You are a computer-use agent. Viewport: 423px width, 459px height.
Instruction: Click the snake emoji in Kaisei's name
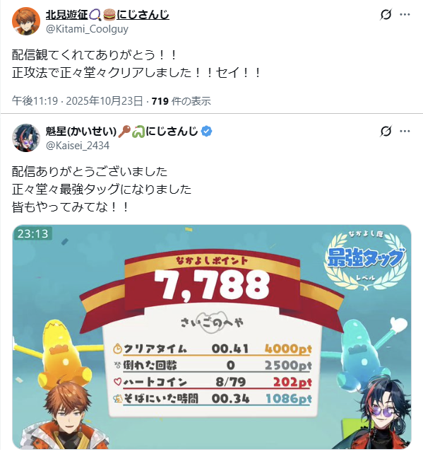coord(138,132)
